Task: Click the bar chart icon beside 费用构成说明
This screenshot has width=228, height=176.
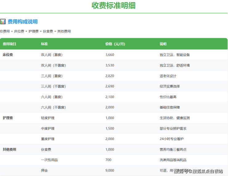Action: [x=3, y=22]
